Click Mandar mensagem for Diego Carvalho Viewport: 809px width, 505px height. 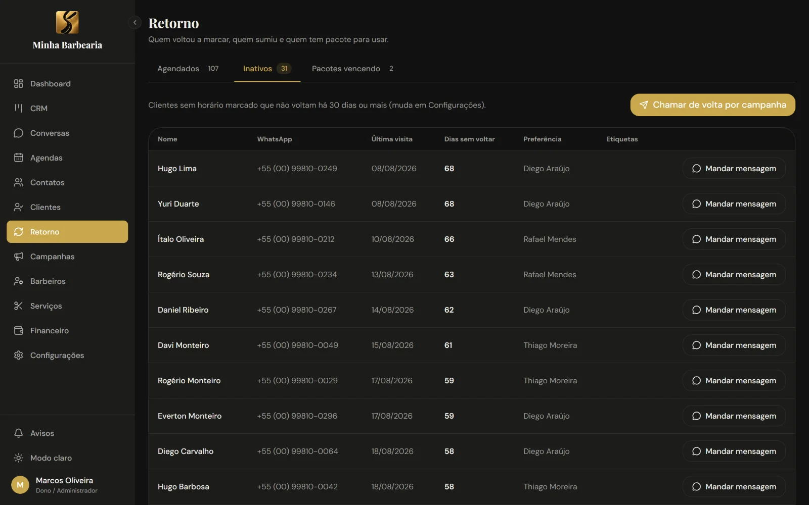point(734,451)
